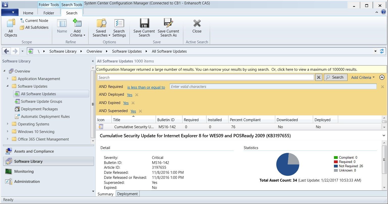Open the address bar history dropdown
Screen dimensions: 388x204
tap(375, 51)
